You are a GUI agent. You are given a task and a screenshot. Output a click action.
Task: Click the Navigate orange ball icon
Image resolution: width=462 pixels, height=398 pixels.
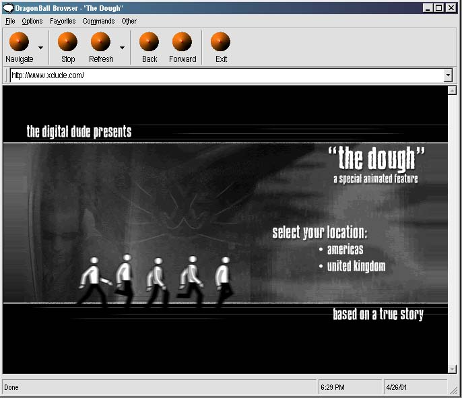click(x=19, y=42)
